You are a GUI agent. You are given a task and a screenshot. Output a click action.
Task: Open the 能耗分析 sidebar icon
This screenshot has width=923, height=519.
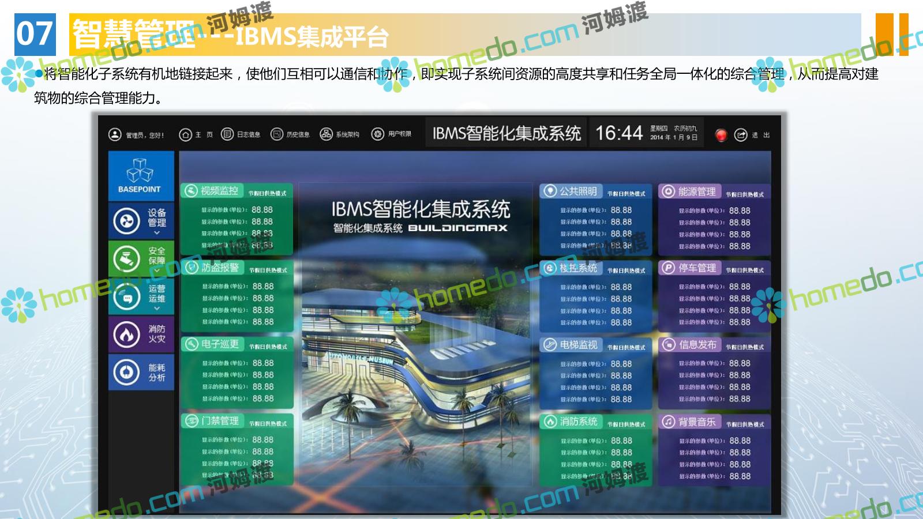(x=126, y=373)
